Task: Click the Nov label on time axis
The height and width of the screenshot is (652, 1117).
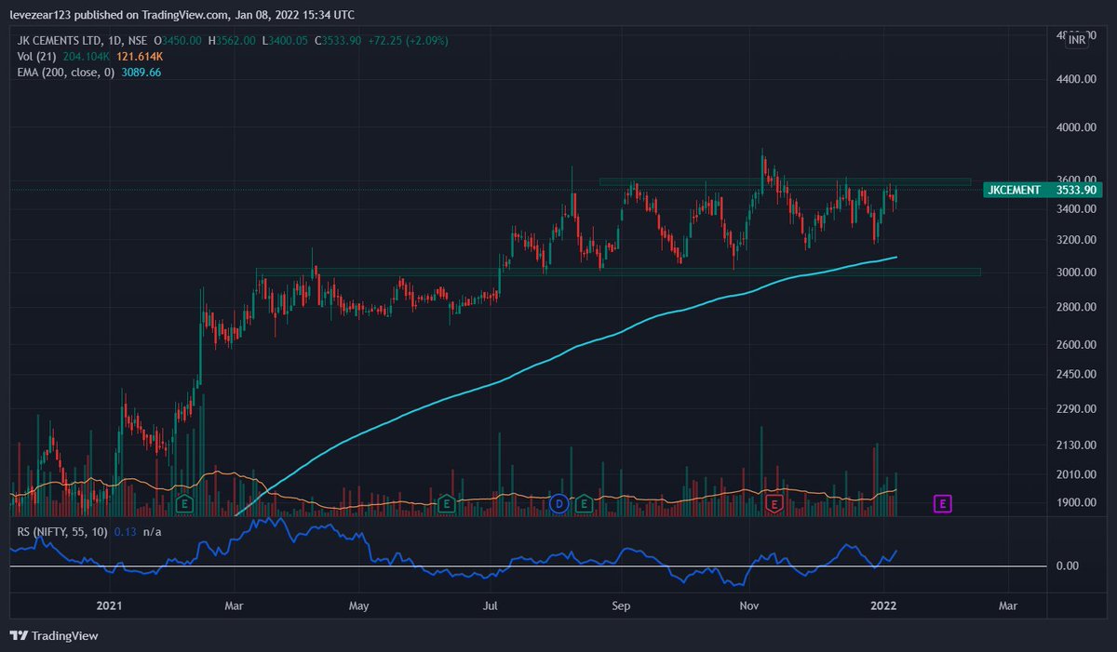Action: pos(747,605)
